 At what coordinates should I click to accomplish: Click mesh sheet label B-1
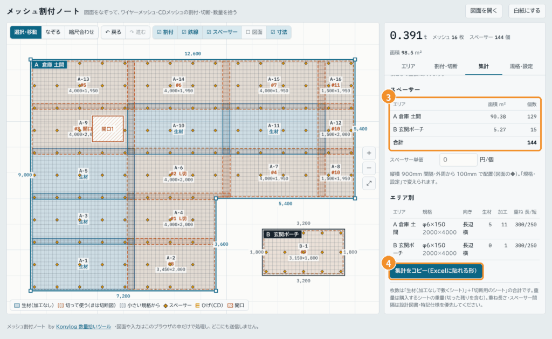click(303, 246)
